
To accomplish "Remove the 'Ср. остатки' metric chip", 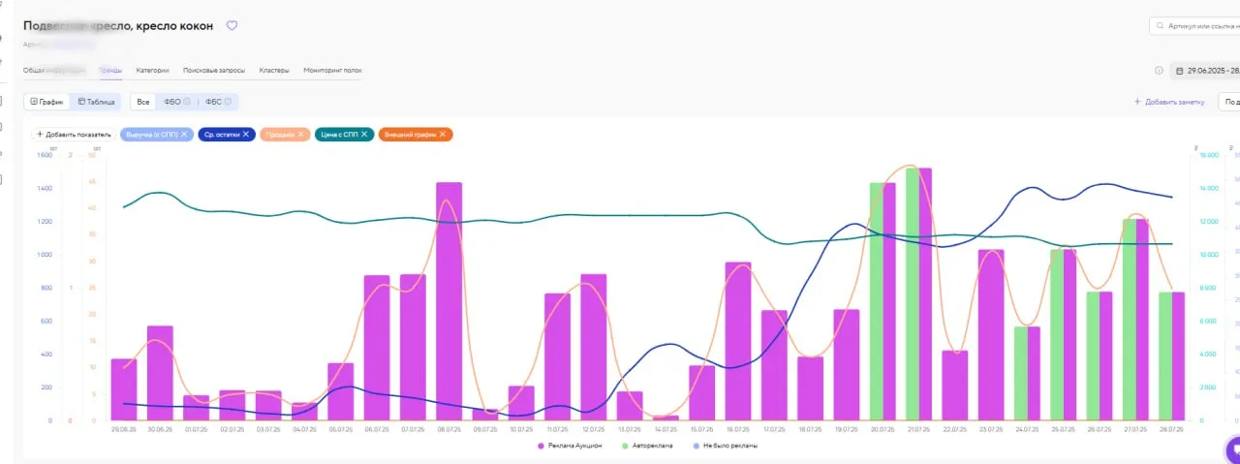I will 246,134.
